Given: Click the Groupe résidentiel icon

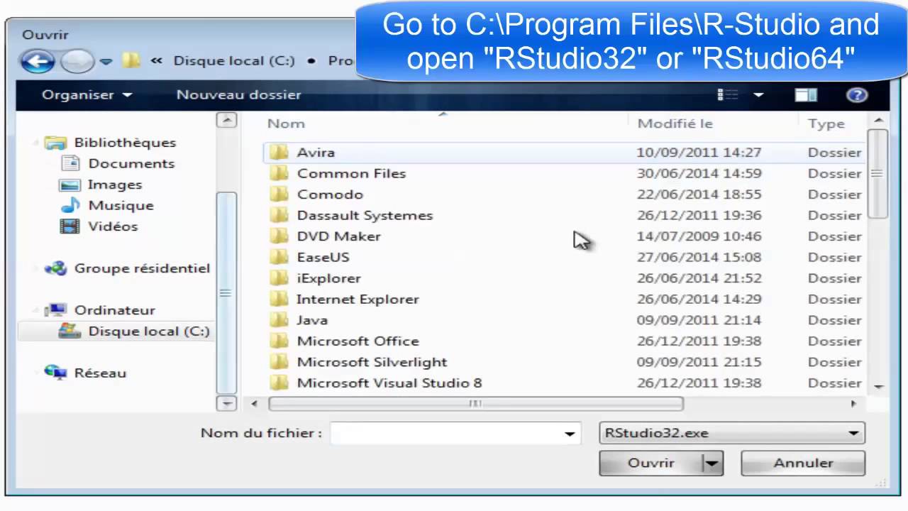Looking at the screenshot, I should tap(55, 268).
